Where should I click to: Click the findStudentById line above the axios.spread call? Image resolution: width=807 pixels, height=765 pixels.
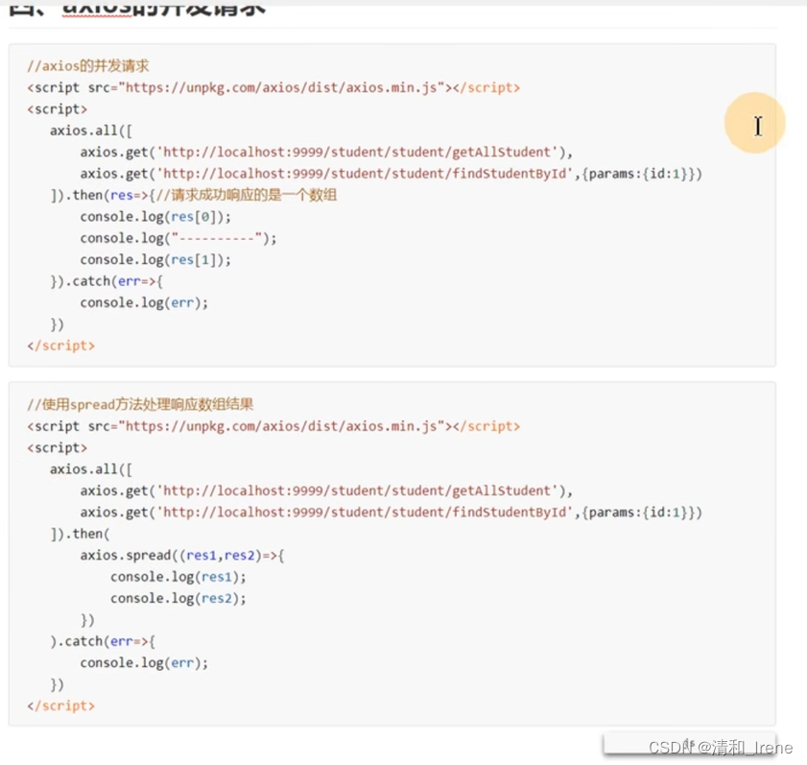click(391, 513)
